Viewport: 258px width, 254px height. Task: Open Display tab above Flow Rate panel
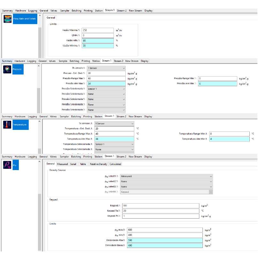pyautogui.click(x=148, y=11)
